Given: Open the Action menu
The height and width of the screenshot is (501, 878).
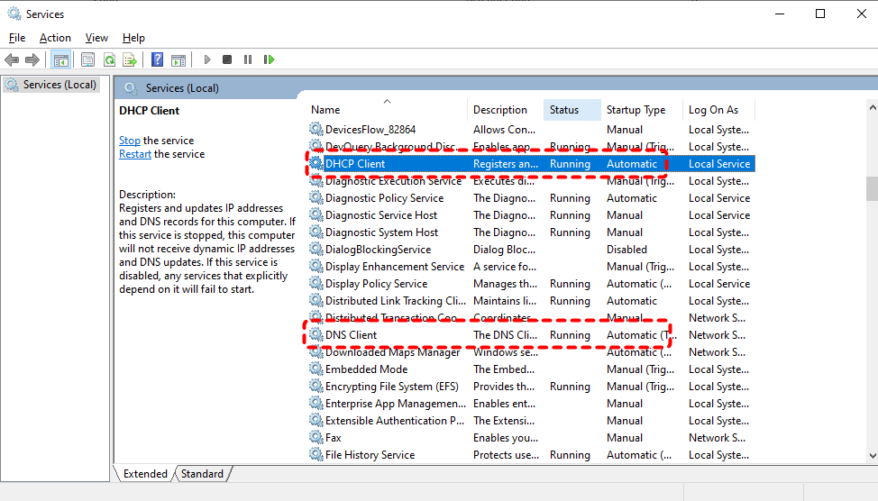Looking at the screenshot, I should (55, 38).
